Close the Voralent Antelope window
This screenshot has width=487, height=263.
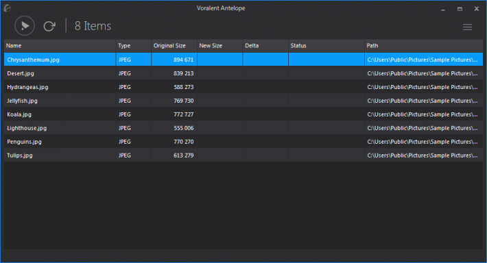[x=477, y=9]
